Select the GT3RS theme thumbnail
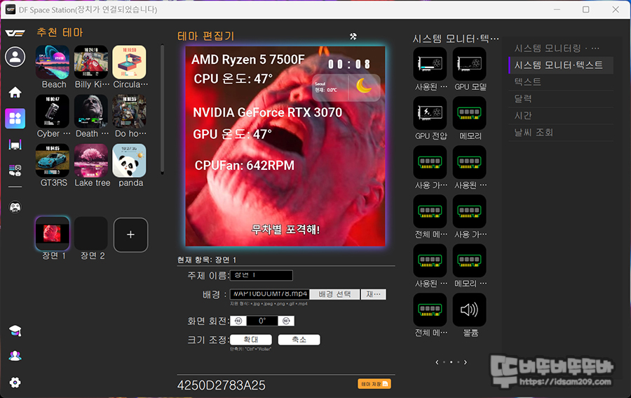The height and width of the screenshot is (398, 631). click(x=53, y=160)
